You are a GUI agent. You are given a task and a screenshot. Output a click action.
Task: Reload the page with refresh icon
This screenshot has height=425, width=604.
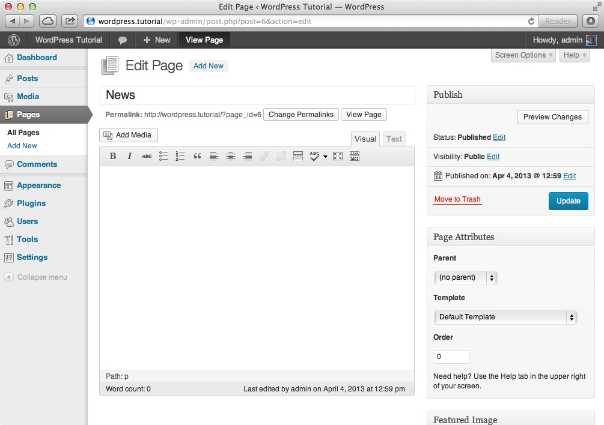(531, 21)
